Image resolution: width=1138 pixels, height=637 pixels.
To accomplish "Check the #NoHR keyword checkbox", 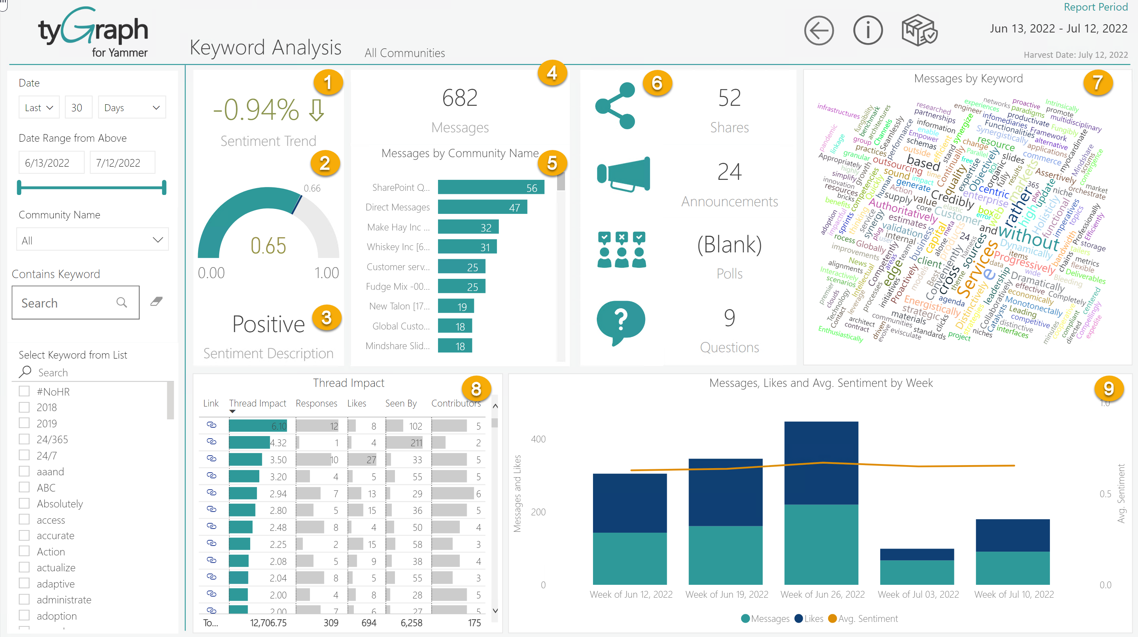I will point(23,391).
